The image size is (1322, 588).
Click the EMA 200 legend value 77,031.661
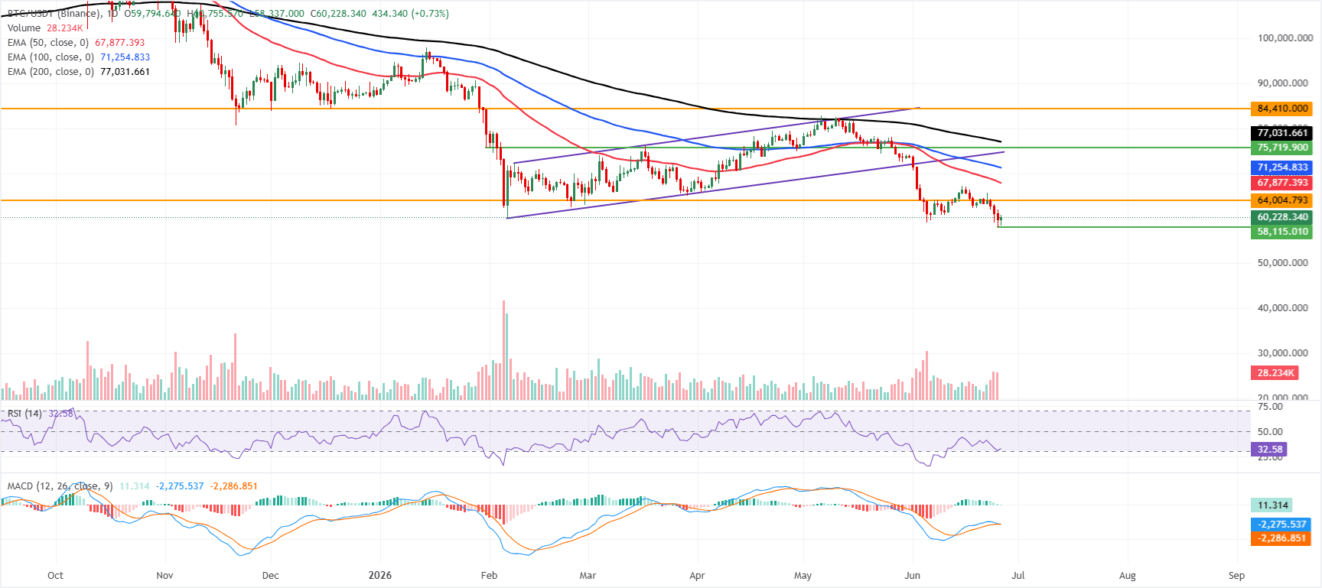[125, 72]
